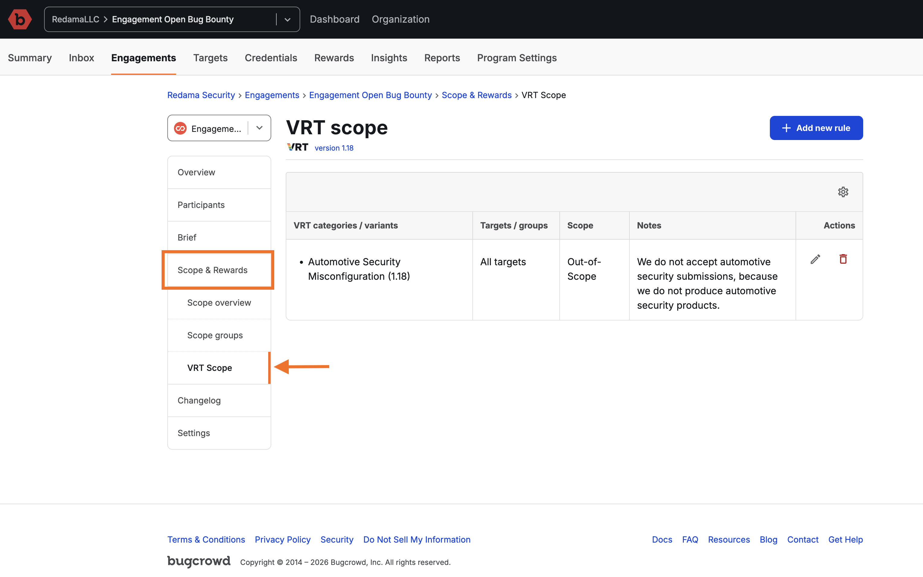
Task: Open the Engagement Open Bug Bounty program selector
Action: tap(172, 19)
